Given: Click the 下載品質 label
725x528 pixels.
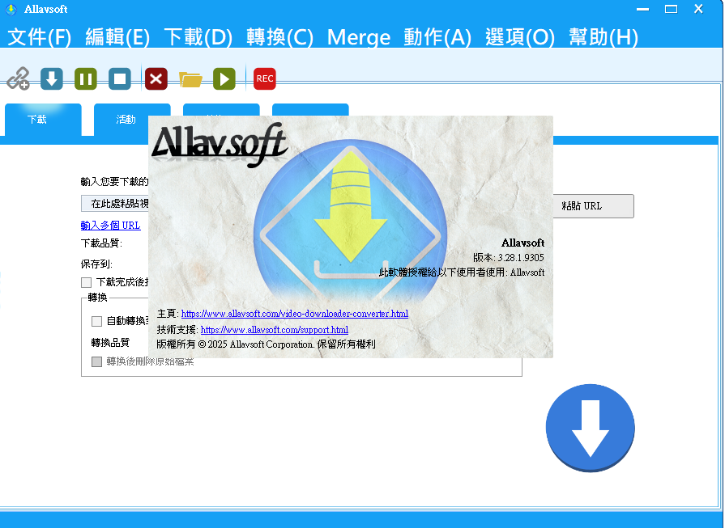Looking at the screenshot, I should coord(101,243).
